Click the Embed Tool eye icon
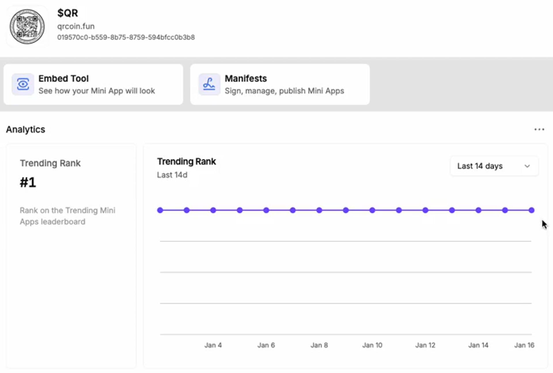The image size is (553, 373). click(23, 84)
